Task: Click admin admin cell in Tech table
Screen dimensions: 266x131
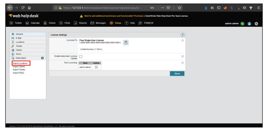Action: 85,67
